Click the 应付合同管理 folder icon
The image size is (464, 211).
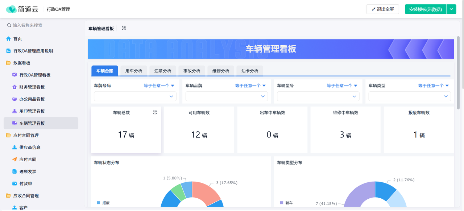click(x=8, y=135)
